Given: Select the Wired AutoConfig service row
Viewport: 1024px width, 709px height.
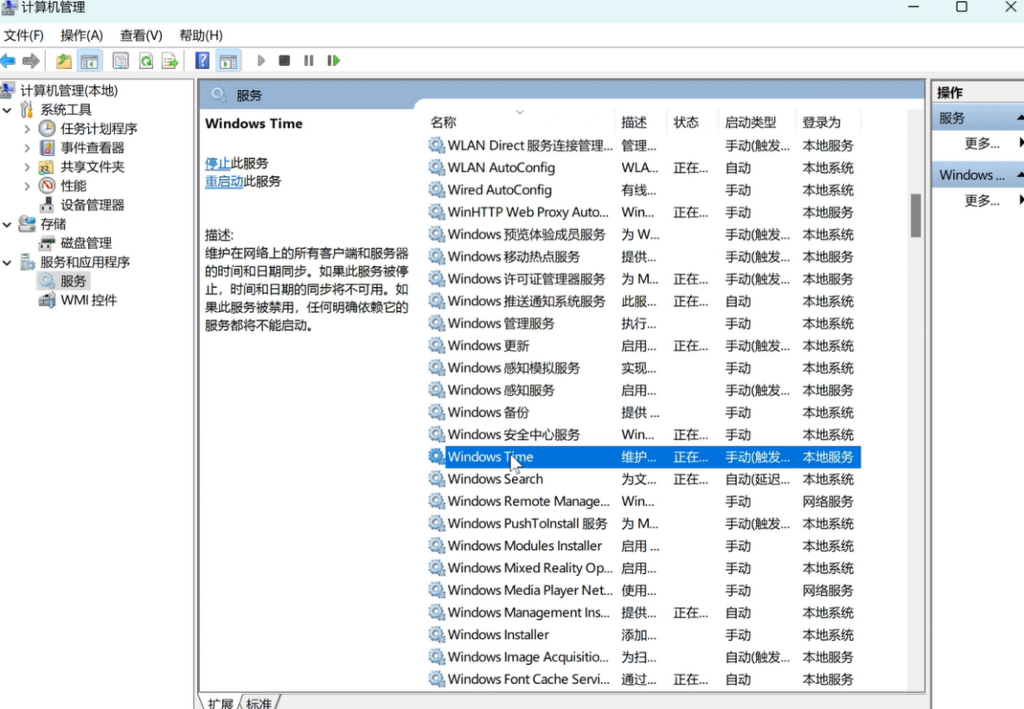Looking at the screenshot, I should click(x=644, y=190).
